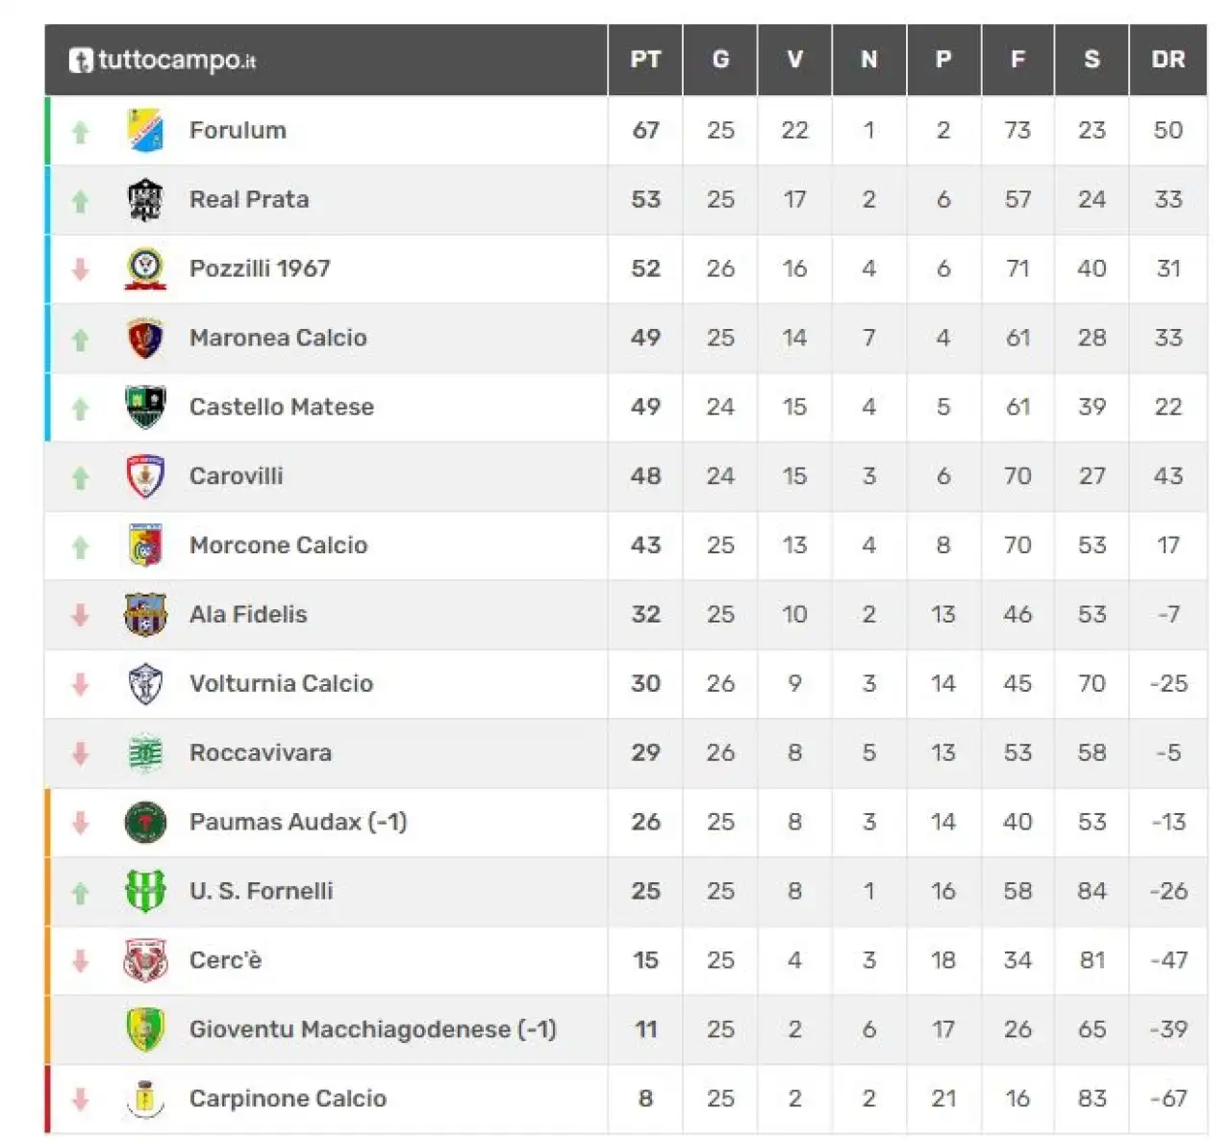Click the red down arrow beside Carpinone Calcio

click(81, 1098)
